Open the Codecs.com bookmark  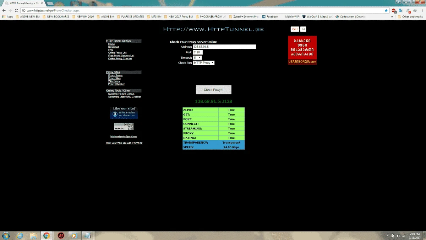pos(351,17)
